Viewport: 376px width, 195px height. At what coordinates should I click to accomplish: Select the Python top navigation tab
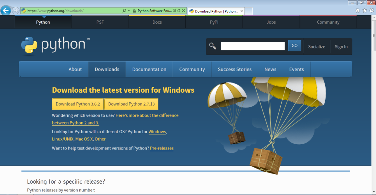[43, 22]
